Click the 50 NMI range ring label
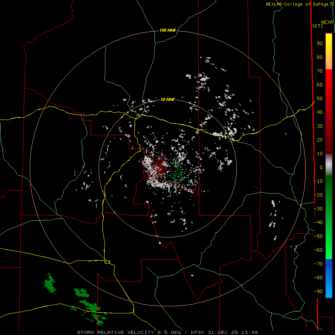 coord(167,99)
